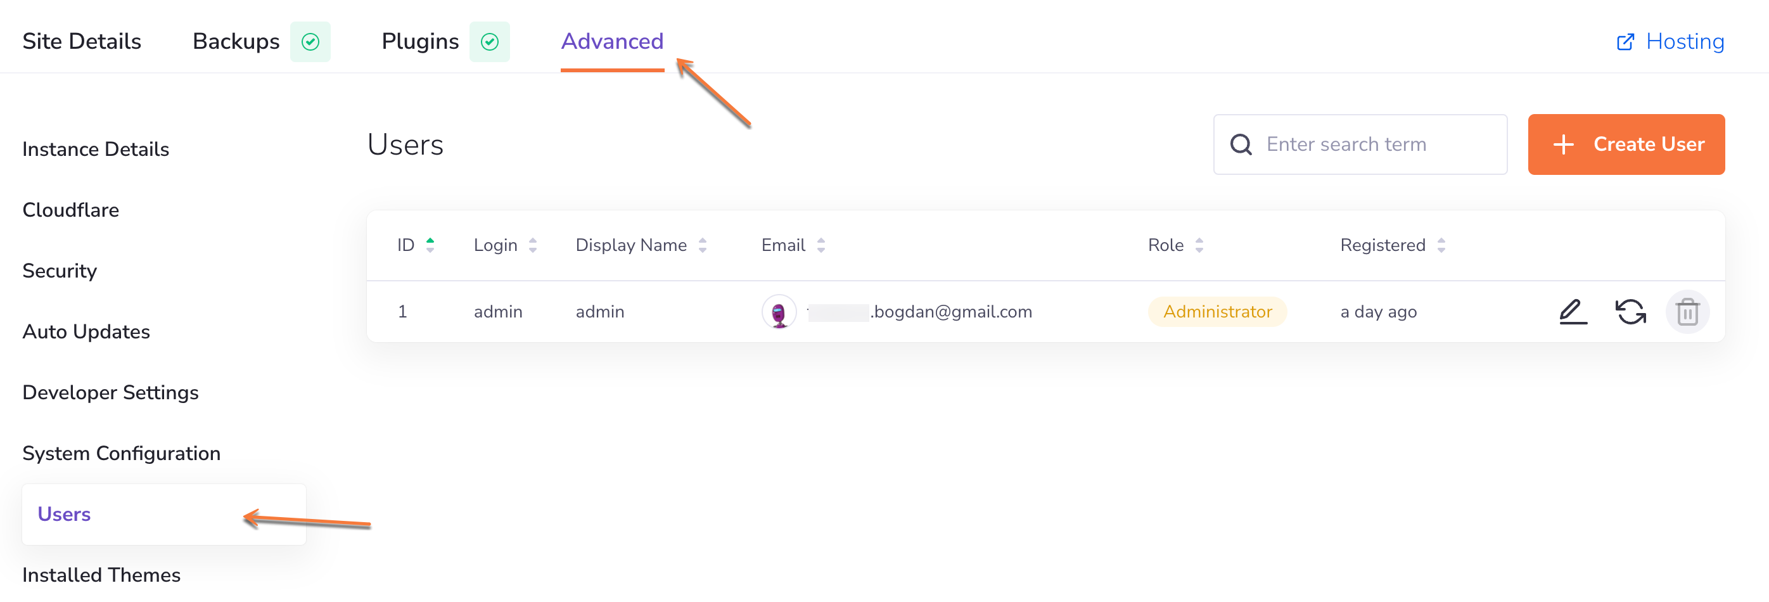The height and width of the screenshot is (602, 1769).
Task: Click the magnifying glass search icon
Action: click(x=1241, y=144)
